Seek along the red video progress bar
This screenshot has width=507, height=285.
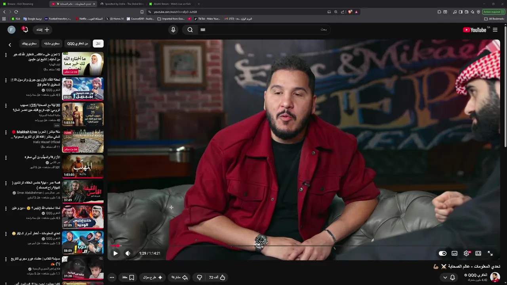(303, 246)
